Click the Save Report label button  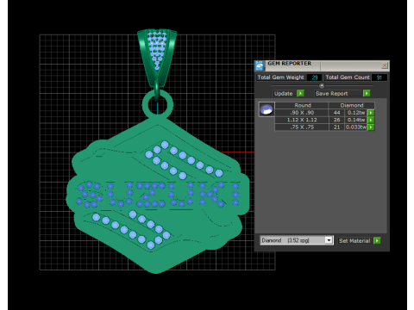(337, 94)
